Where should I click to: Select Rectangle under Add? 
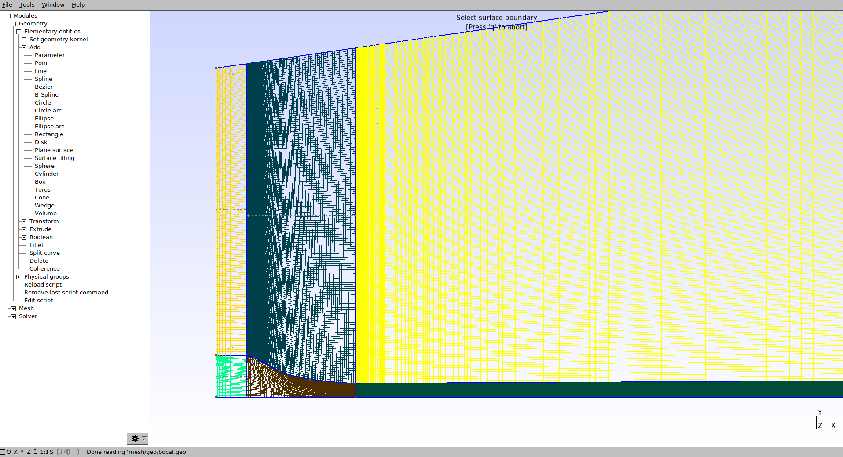pyautogui.click(x=49, y=134)
